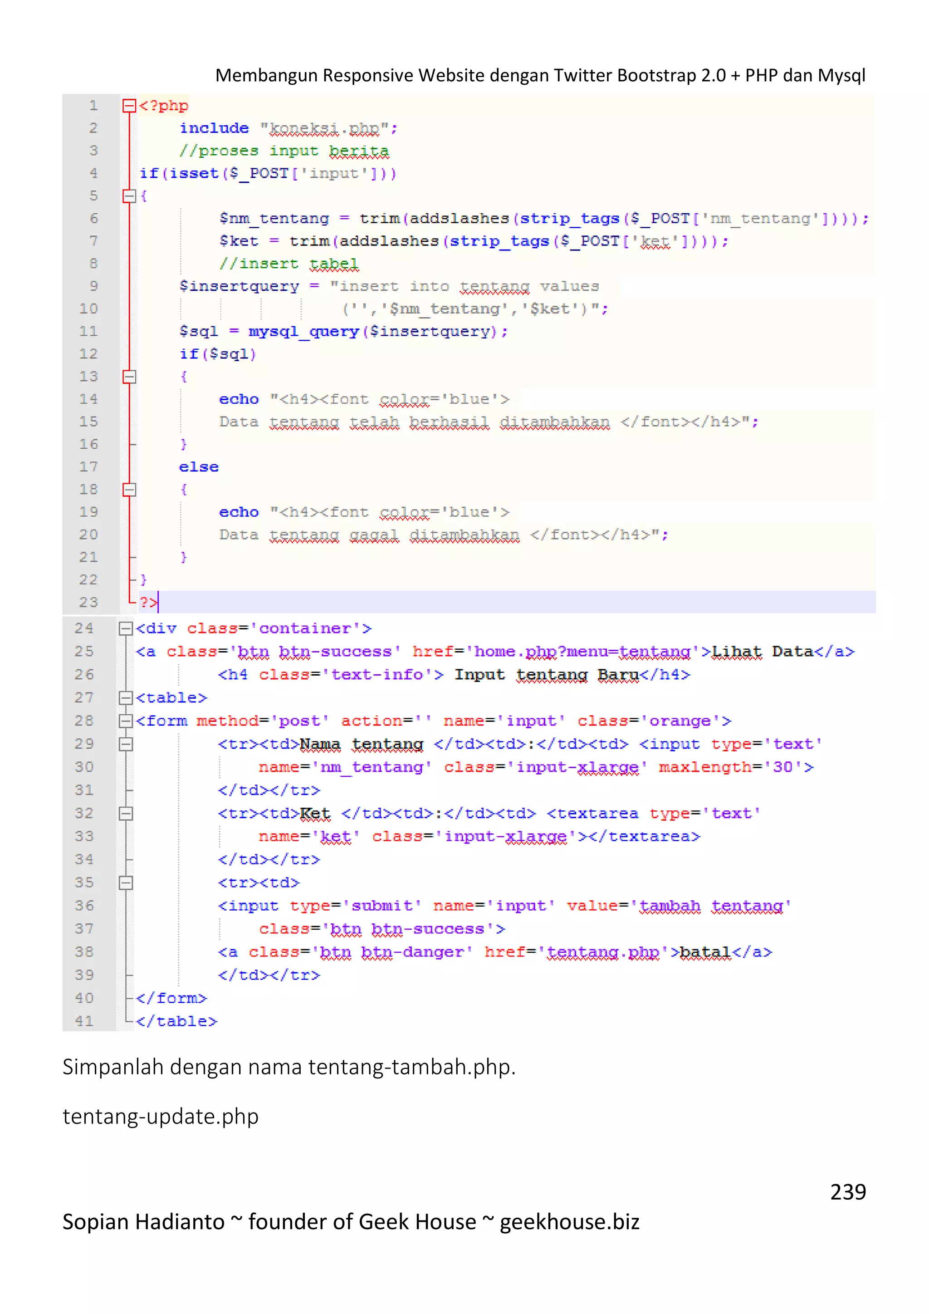Click the if($sql) line

218,354
